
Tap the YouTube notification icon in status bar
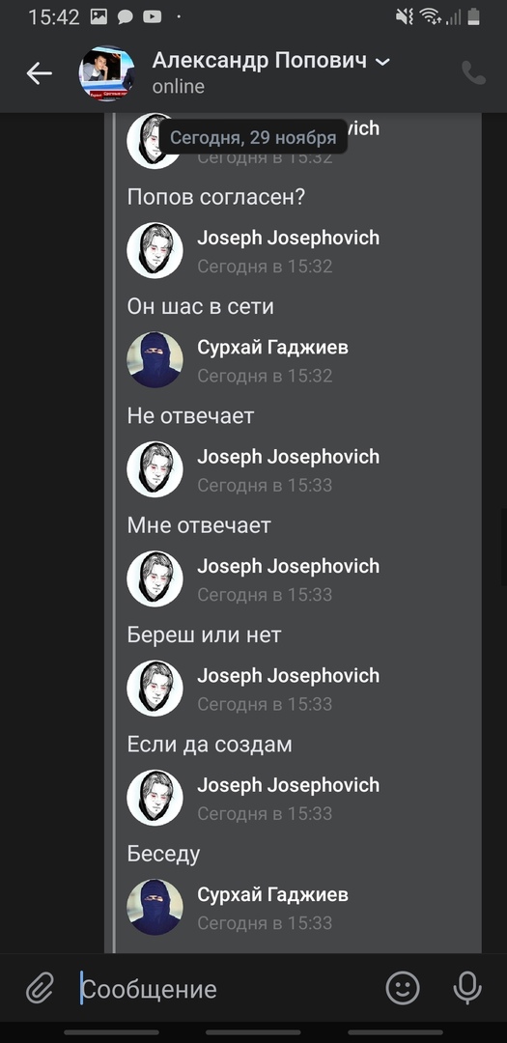153,17
